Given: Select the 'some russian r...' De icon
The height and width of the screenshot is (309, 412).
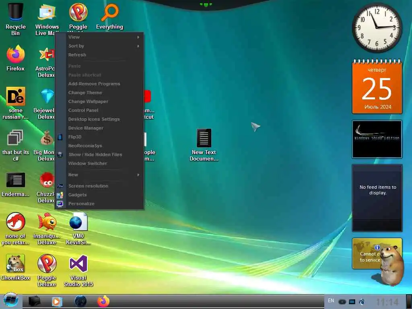Looking at the screenshot, I should coord(16,103).
